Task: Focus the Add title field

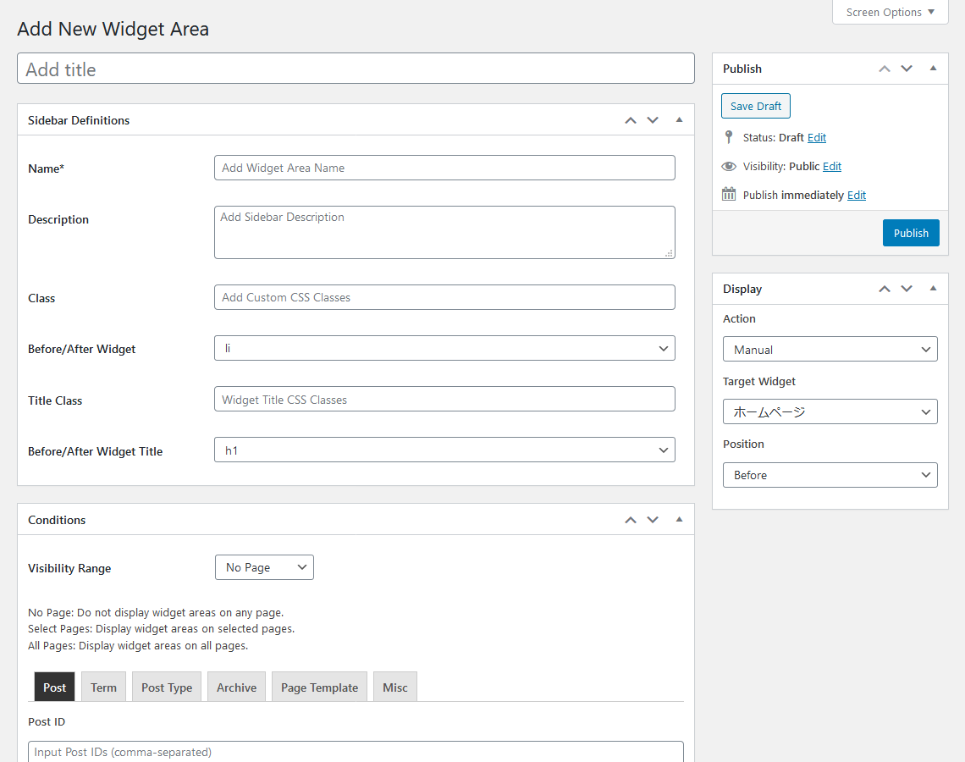Action: pyautogui.click(x=356, y=69)
